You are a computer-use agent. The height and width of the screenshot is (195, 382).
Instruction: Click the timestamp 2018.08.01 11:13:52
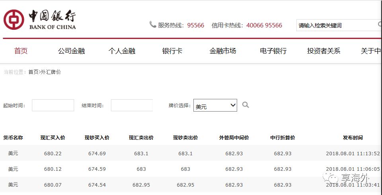(353, 153)
